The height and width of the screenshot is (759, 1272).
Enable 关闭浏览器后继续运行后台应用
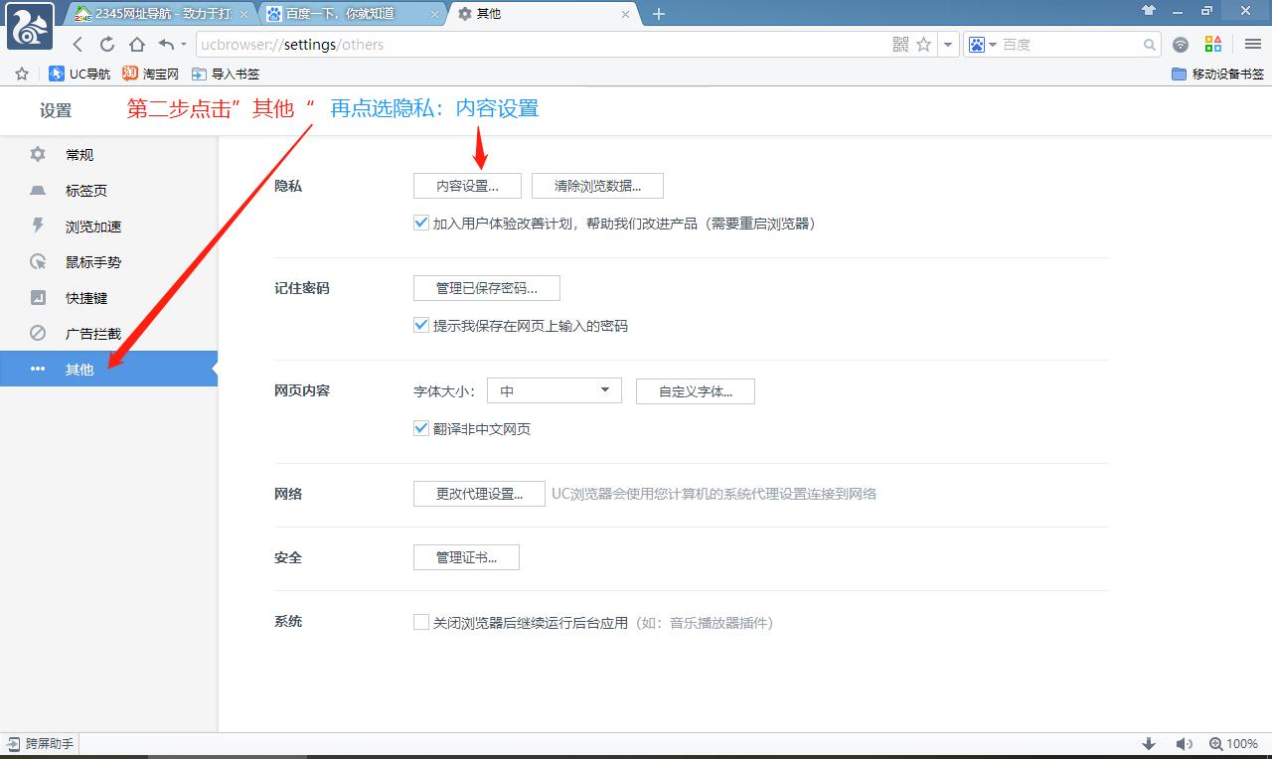[420, 621]
